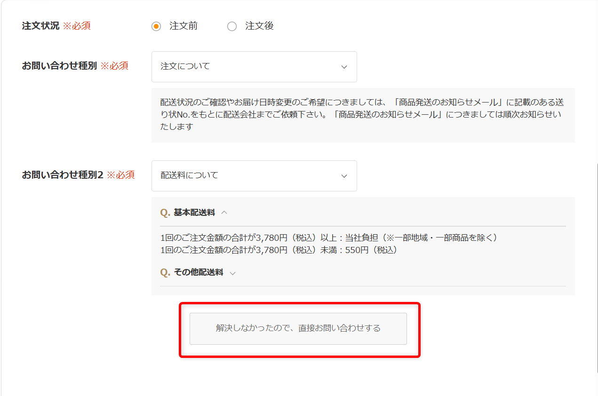
Task: Select the 注文前 radio button
Action: (x=156, y=26)
